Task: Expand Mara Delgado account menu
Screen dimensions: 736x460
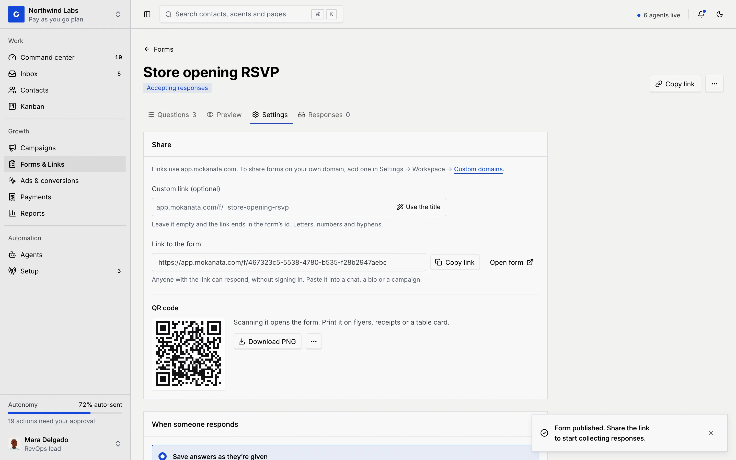Action: tap(118, 444)
